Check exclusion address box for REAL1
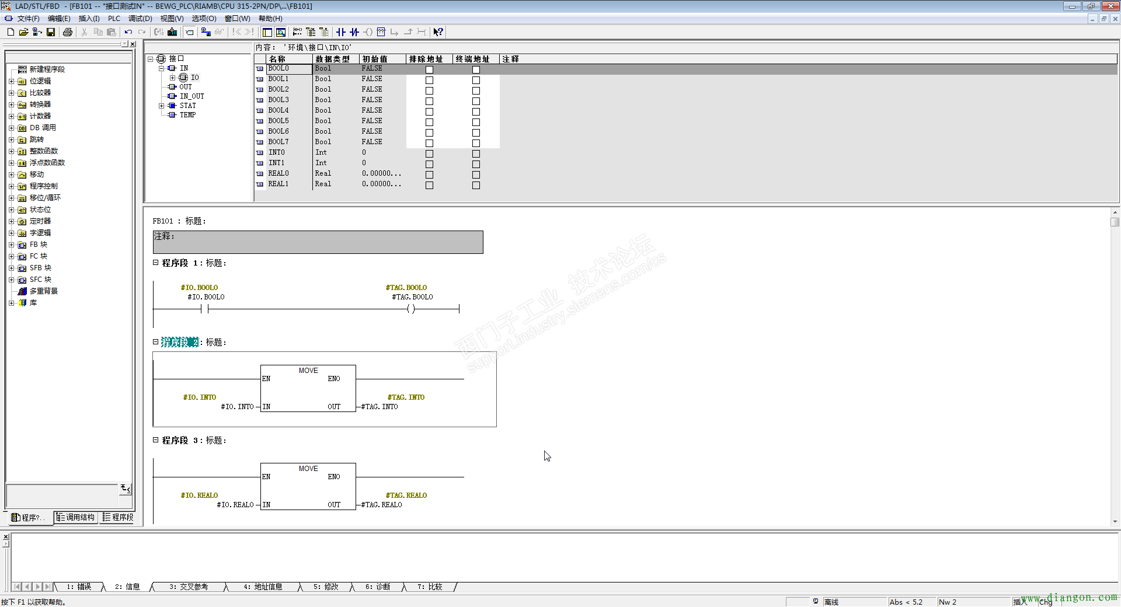 click(429, 185)
